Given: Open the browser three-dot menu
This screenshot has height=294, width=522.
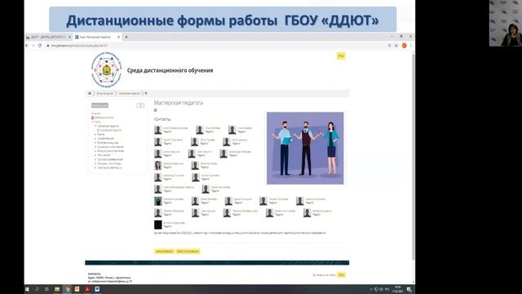Looking at the screenshot, I should pyautogui.click(x=411, y=46).
